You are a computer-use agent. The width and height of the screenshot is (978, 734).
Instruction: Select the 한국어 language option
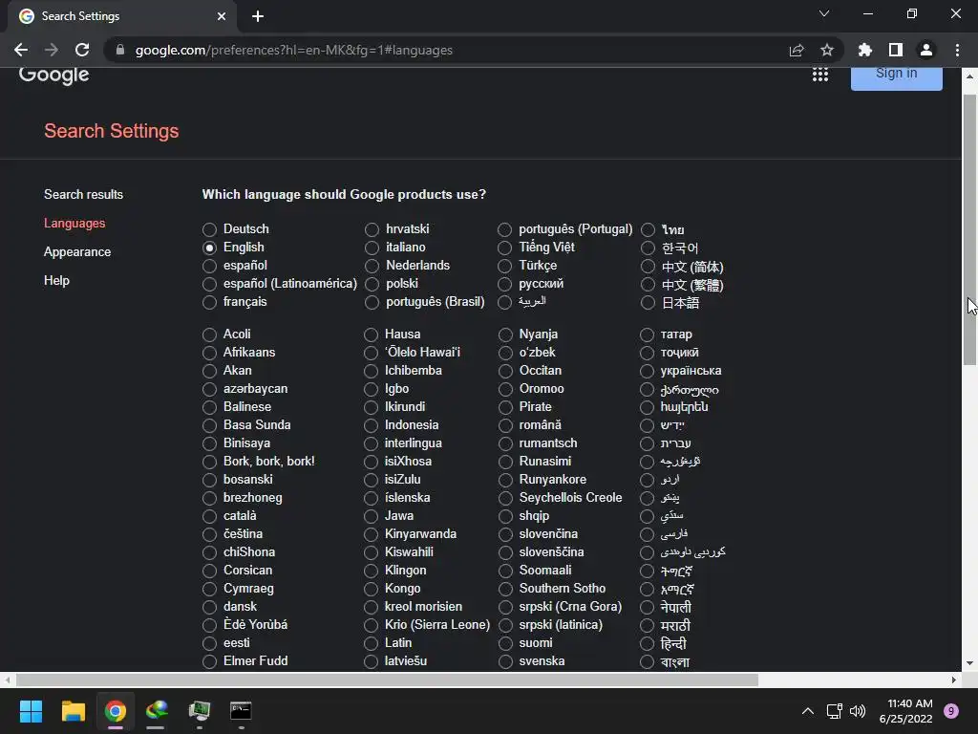click(x=648, y=248)
